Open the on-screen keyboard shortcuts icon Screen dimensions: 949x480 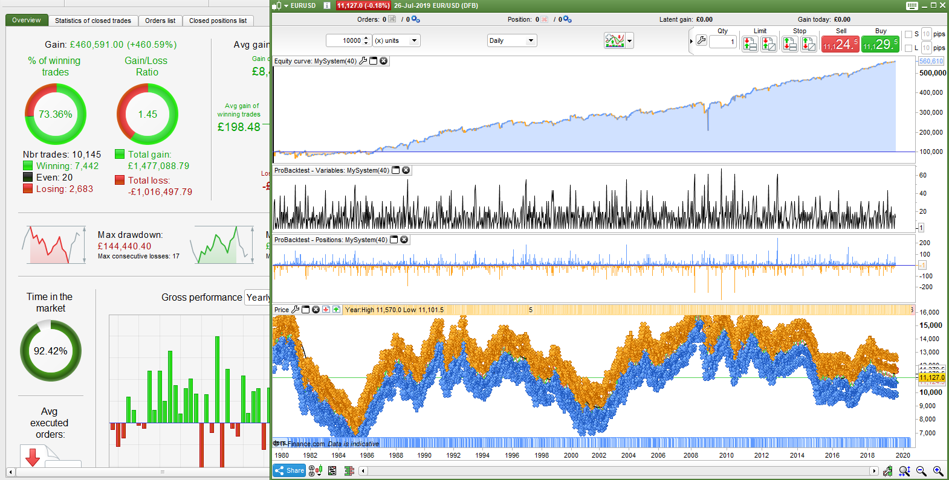click(912, 5)
